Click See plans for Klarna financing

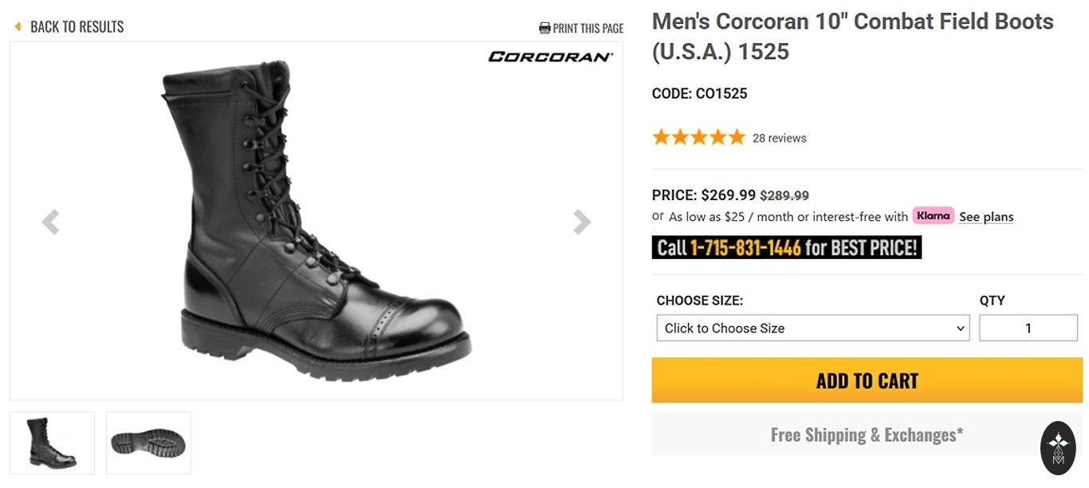pyautogui.click(x=986, y=217)
